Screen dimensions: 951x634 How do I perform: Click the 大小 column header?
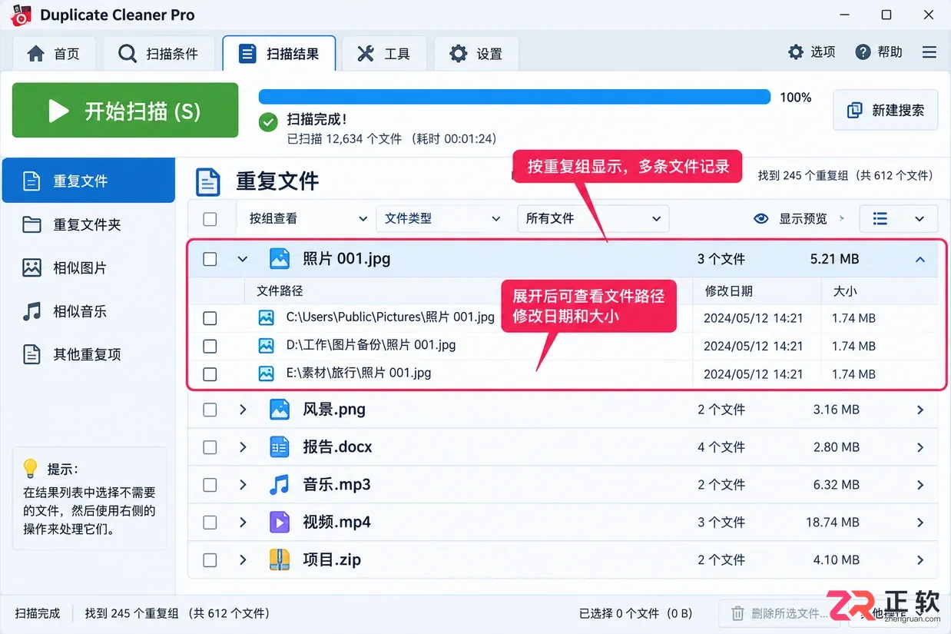[845, 291]
